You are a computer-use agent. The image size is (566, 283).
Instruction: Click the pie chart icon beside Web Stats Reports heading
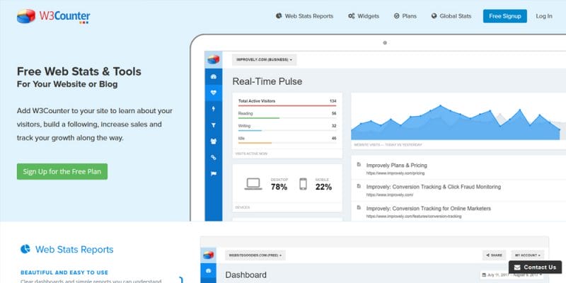pos(25,249)
